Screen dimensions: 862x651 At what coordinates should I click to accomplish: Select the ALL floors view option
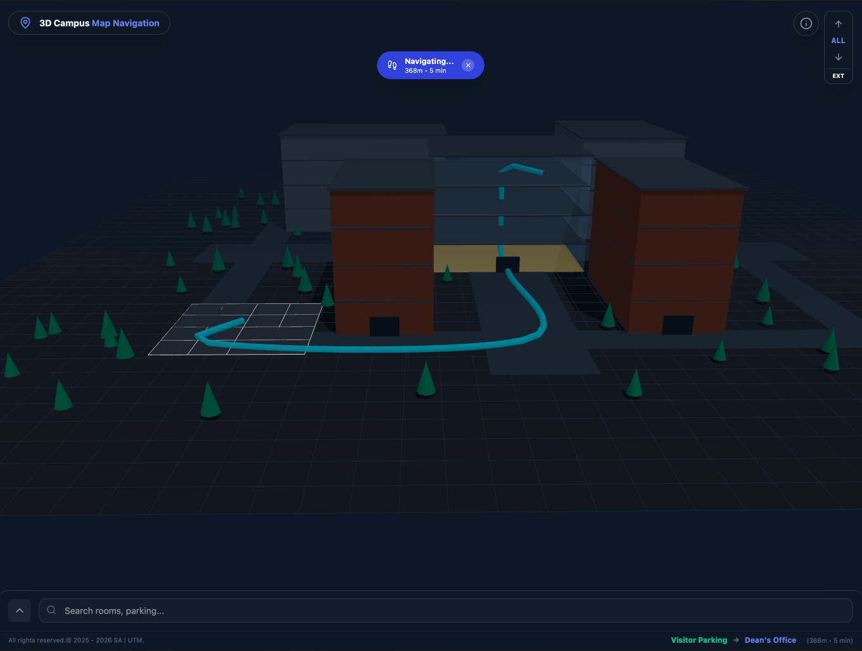pyautogui.click(x=838, y=41)
